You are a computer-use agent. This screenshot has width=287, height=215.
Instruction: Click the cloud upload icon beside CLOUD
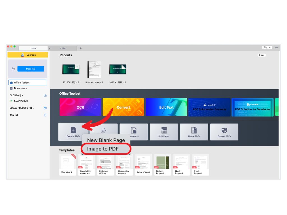click(45, 95)
